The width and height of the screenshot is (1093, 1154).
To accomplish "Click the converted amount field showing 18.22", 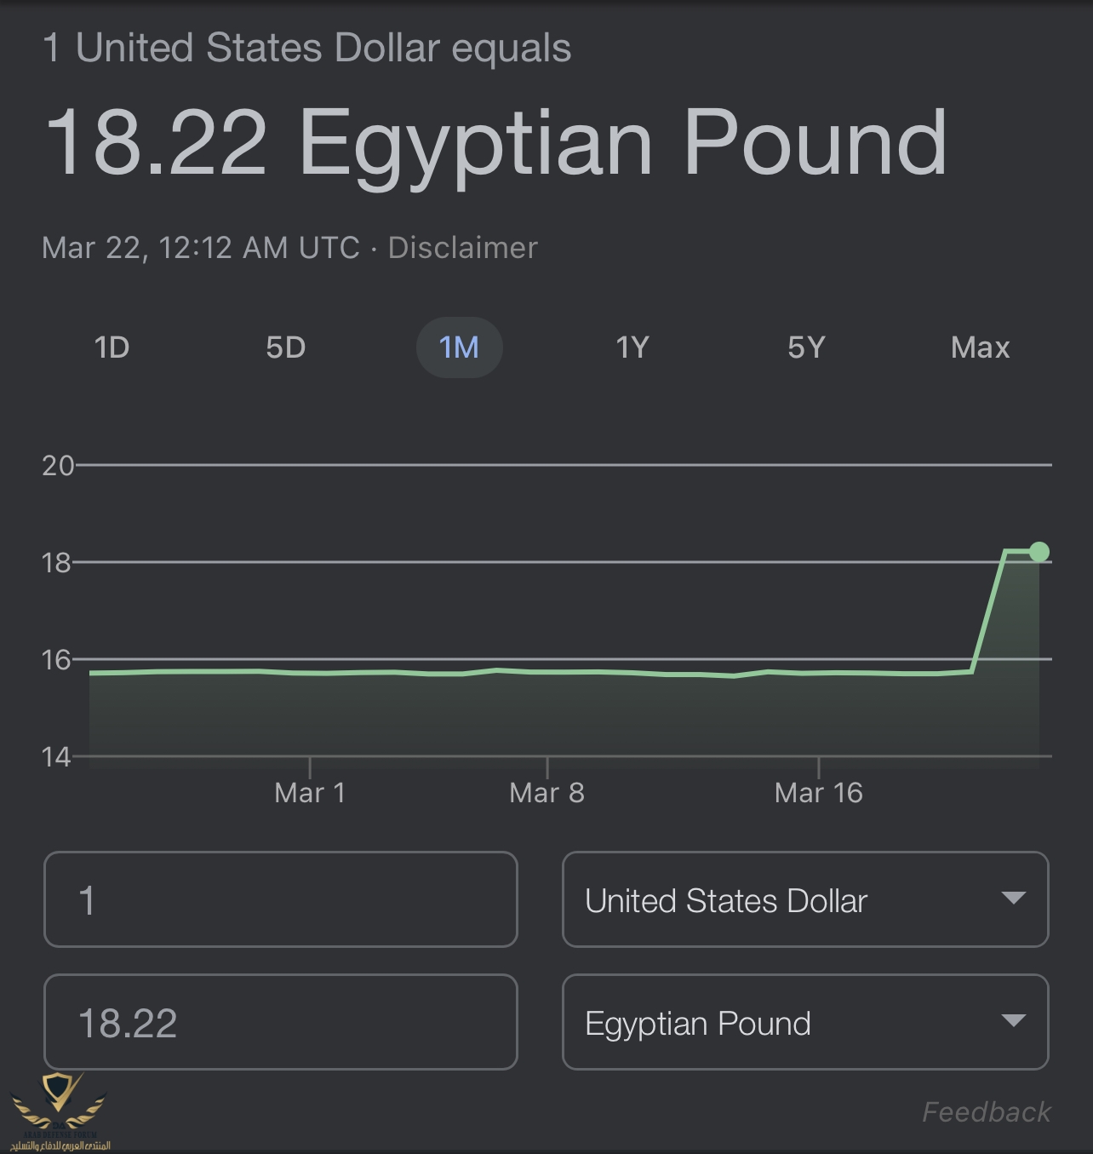I will coord(280,1022).
